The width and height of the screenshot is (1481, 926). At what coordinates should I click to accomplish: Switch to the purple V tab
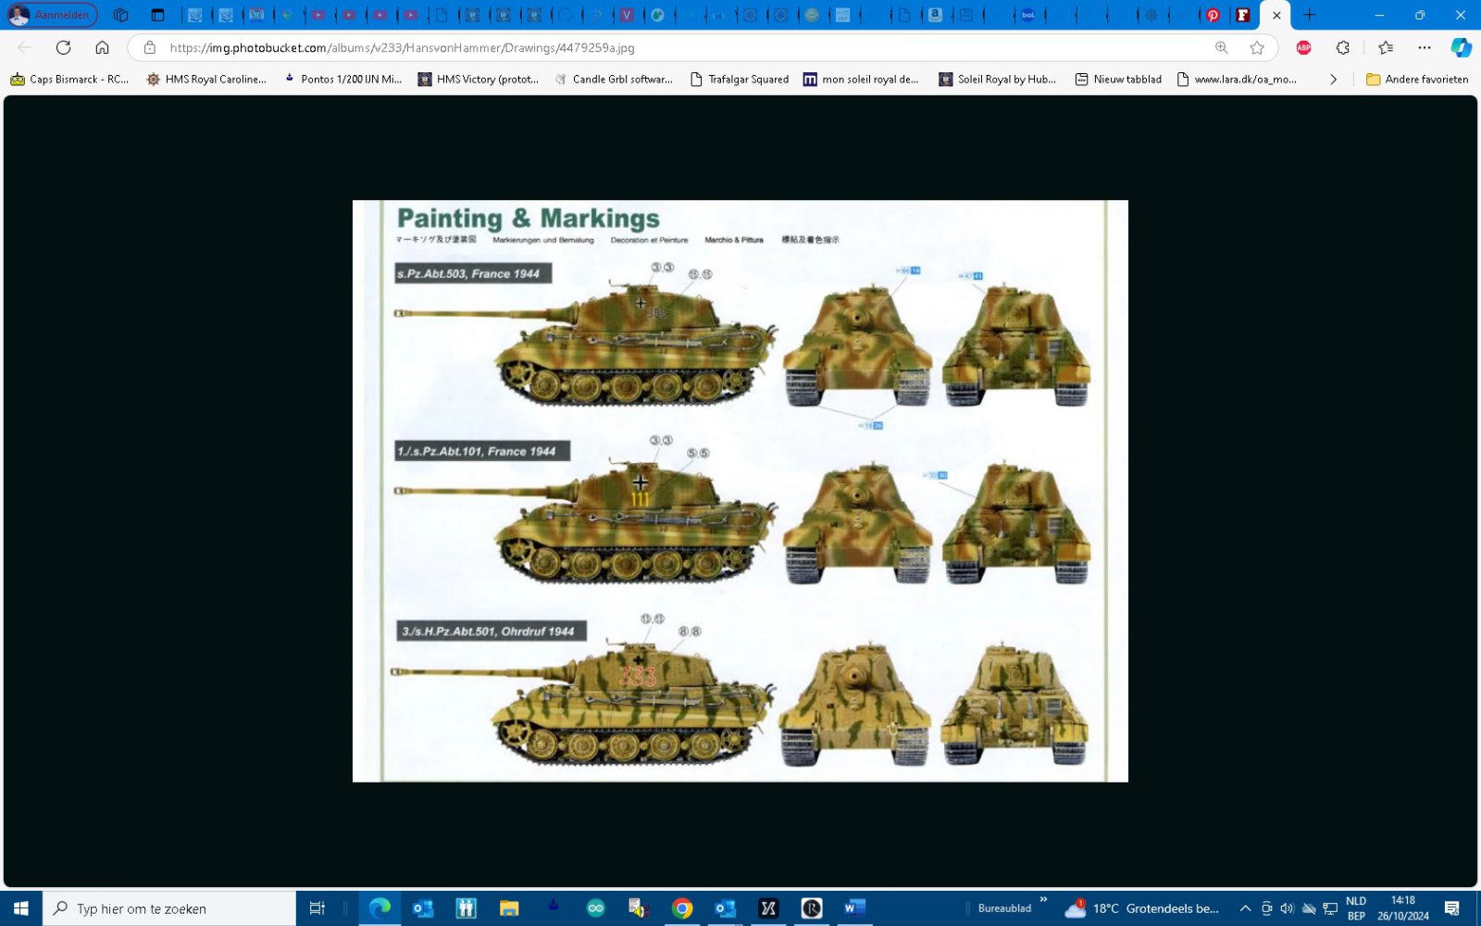(x=627, y=15)
